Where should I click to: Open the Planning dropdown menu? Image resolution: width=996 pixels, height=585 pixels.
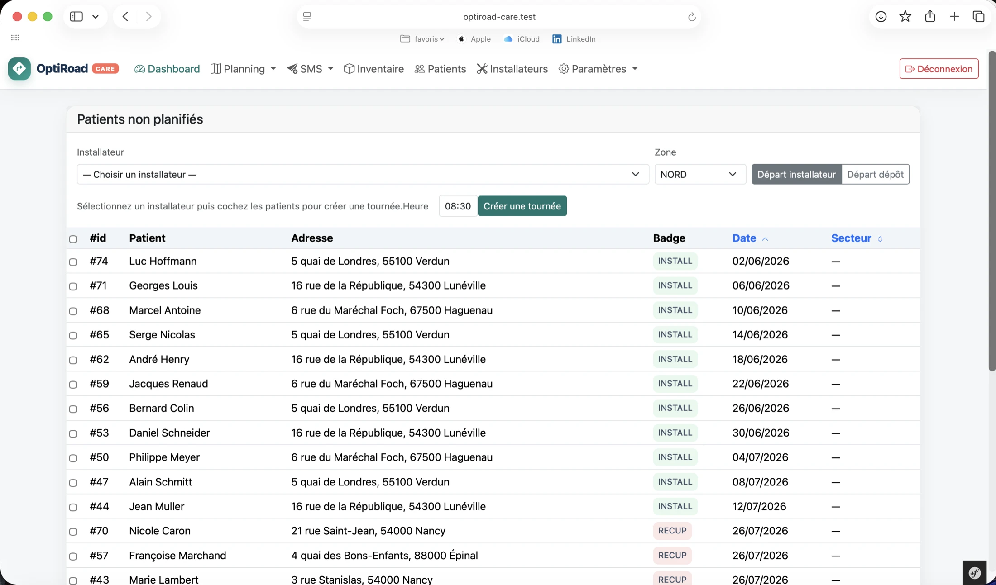pyautogui.click(x=243, y=69)
